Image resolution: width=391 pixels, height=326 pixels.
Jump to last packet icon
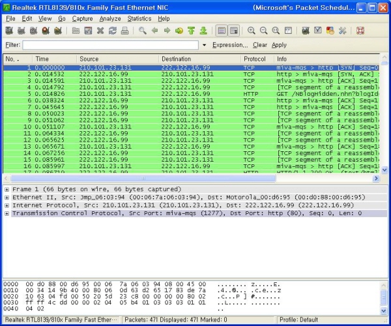pos(203,31)
